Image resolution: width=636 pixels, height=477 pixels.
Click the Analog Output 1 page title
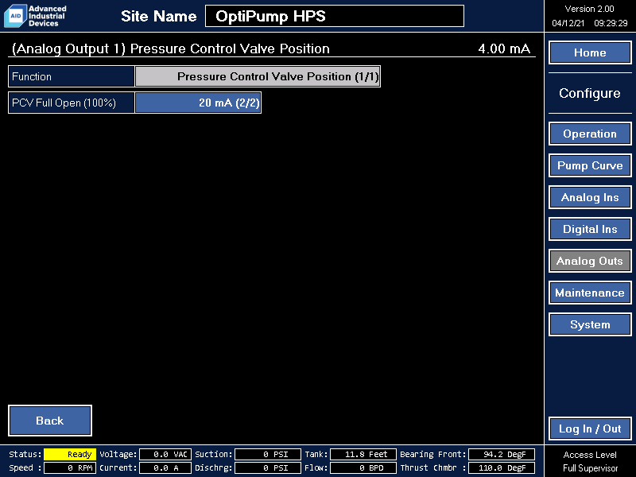click(170, 48)
